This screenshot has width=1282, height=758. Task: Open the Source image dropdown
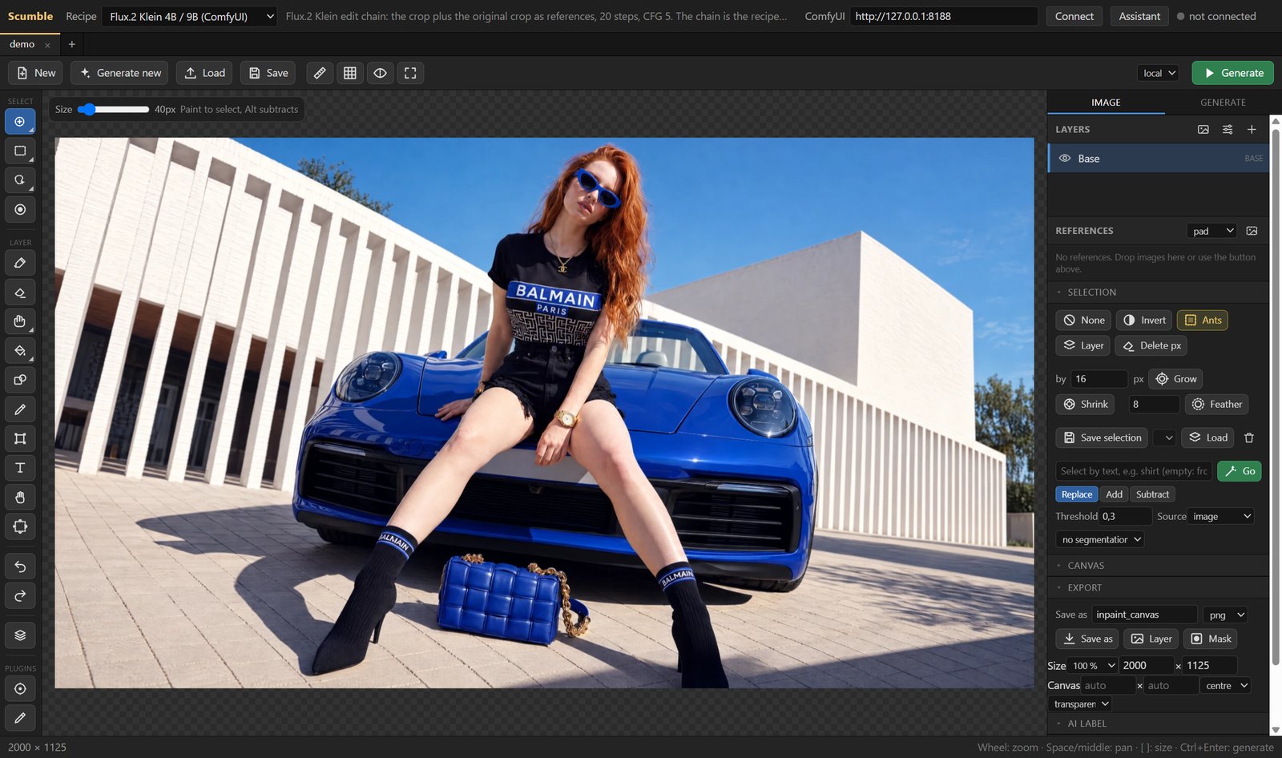(x=1222, y=517)
